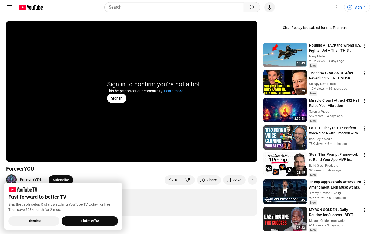Open options for Trump Aggressively Attacks video
The height and width of the screenshot is (234, 374).
tap(365, 183)
